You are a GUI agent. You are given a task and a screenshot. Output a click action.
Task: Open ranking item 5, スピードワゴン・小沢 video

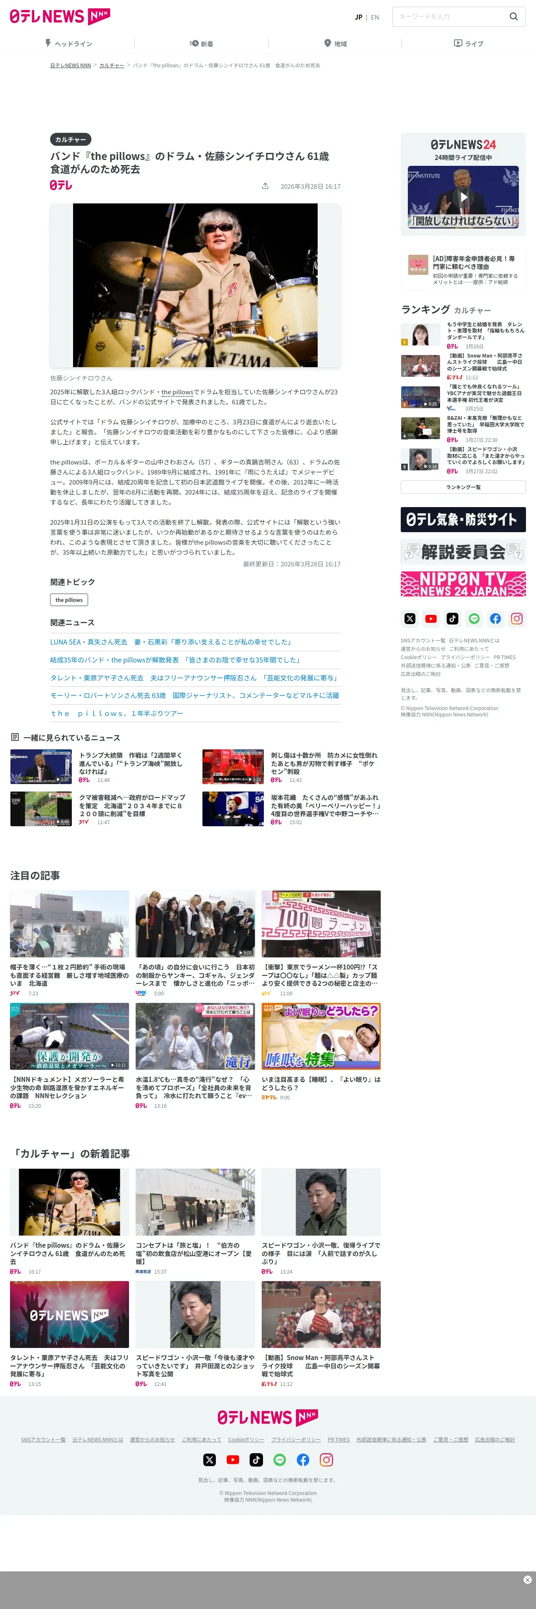tap(463, 460)
